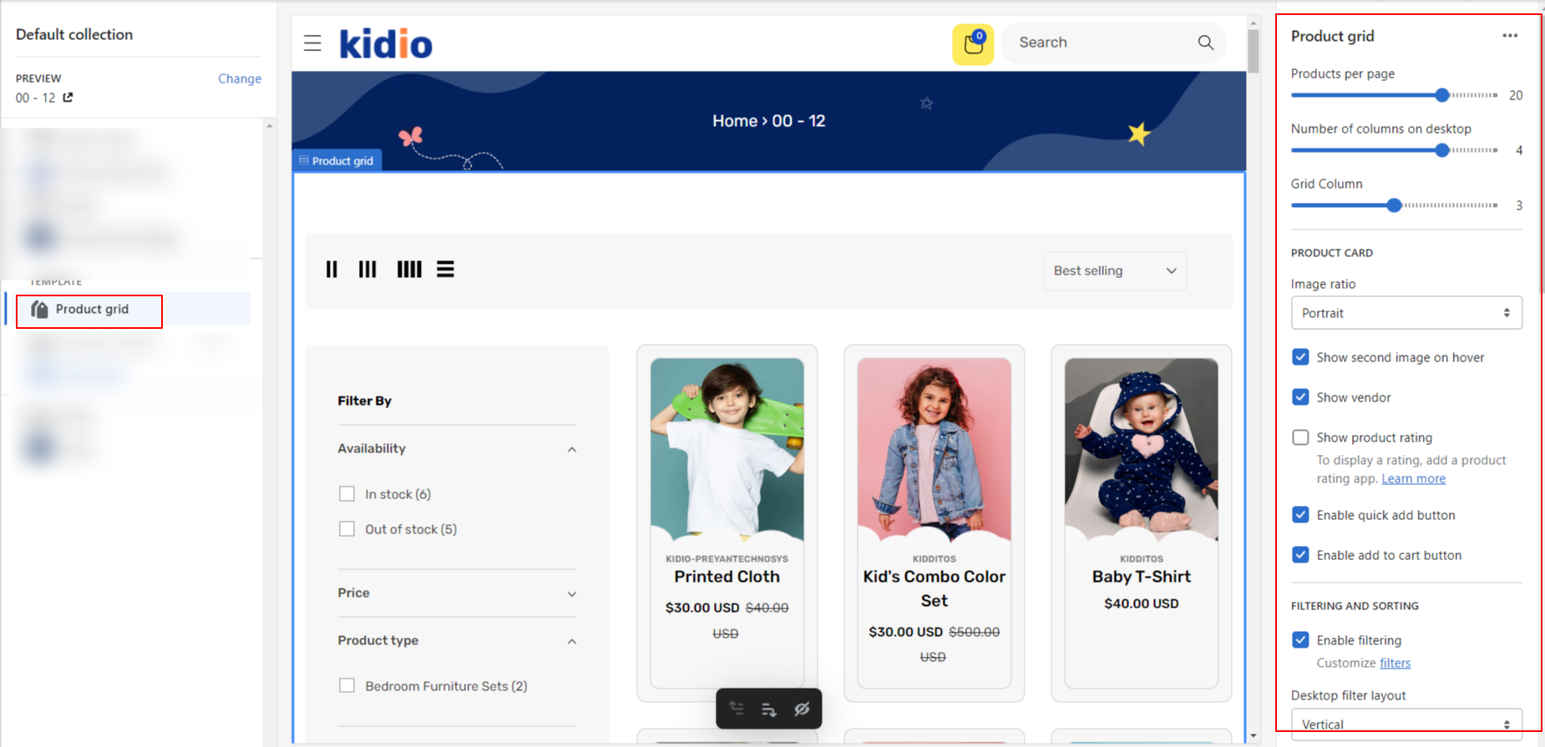Open Kid's Combo Color Set product title
The width and height of the screenshot is (1545, 747).
tap(934, 588)
